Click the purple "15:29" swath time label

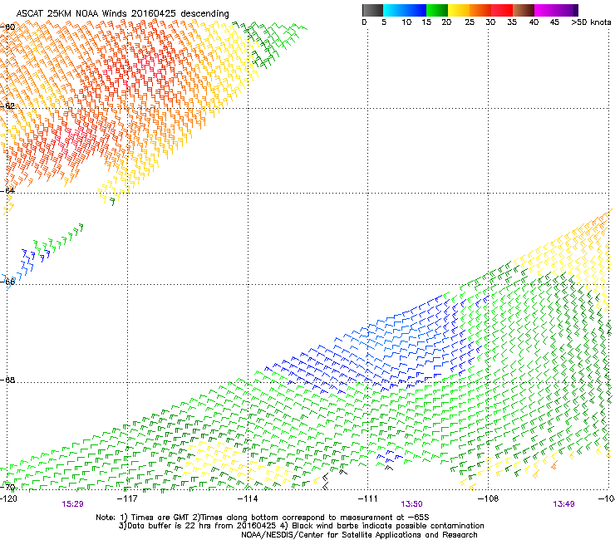pyautogui.click(x=72, y=504)
